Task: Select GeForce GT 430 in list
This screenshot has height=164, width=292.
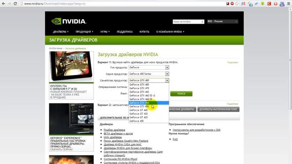Action: pos(149,114)
